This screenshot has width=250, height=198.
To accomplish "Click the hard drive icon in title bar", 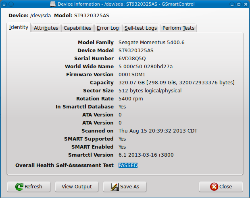I will pos(53,4).
